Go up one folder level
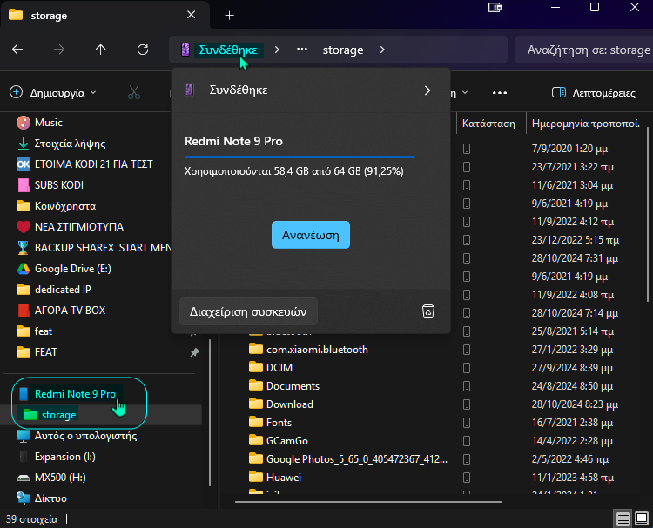 tap(100, 50)
